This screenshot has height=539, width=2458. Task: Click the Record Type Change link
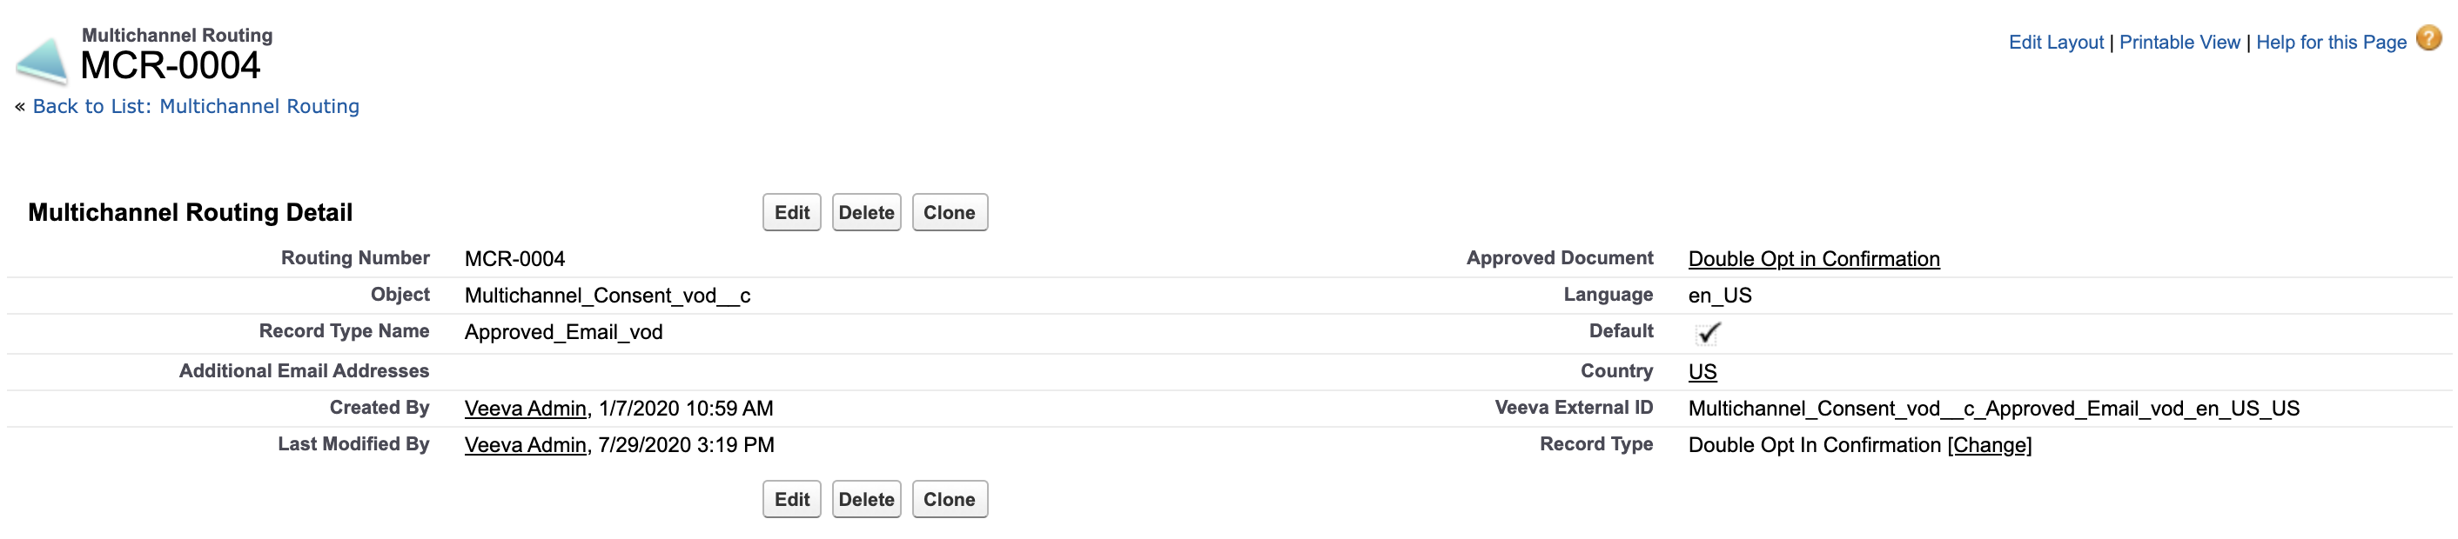[1989, 445]
